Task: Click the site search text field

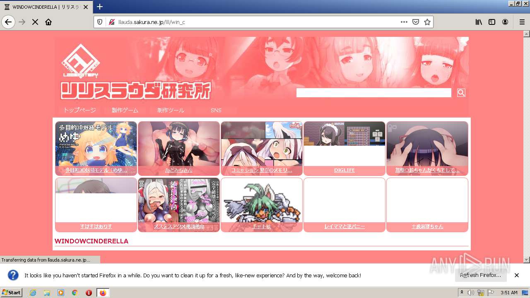Action: [373, 93]
